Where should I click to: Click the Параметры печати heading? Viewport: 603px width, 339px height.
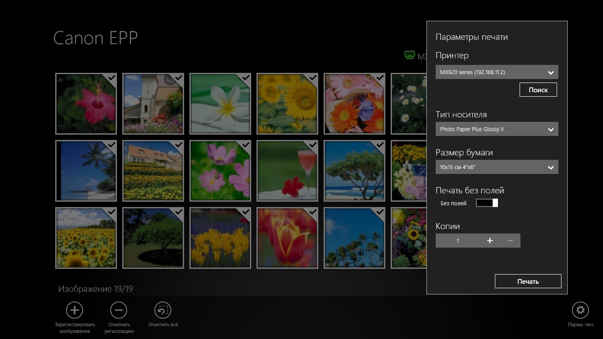point(471,37)
